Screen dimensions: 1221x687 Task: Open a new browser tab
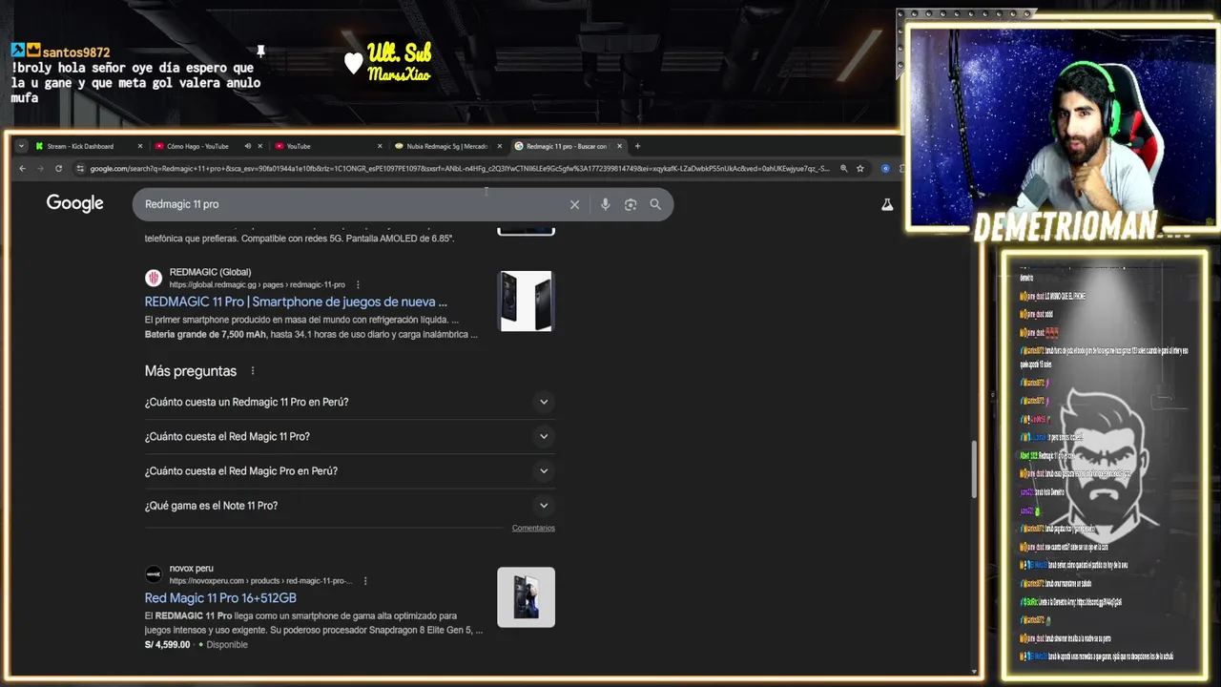637,146
